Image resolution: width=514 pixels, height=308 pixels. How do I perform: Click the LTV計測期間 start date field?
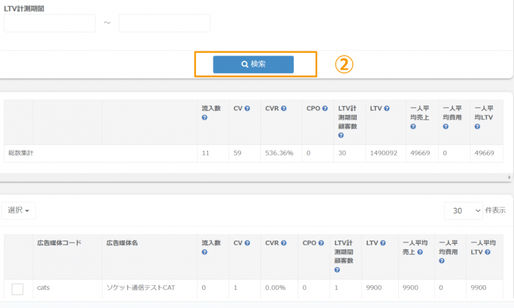pos(50,23)
